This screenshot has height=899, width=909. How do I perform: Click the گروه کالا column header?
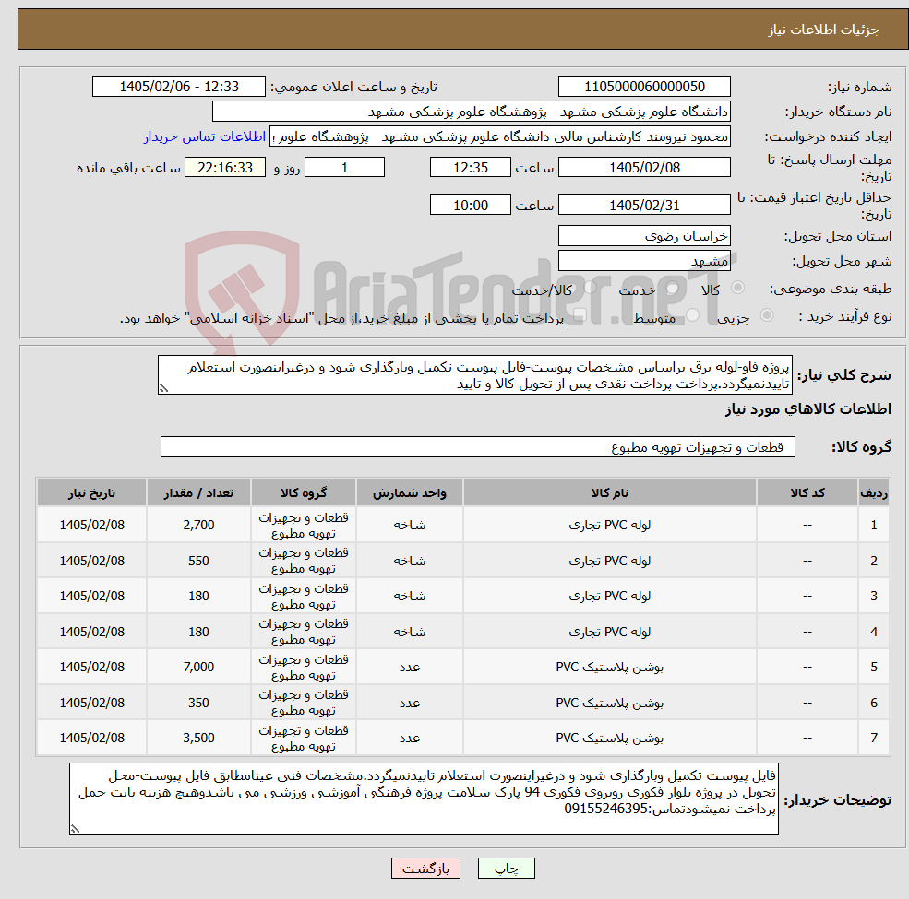[x=304, y=492]
